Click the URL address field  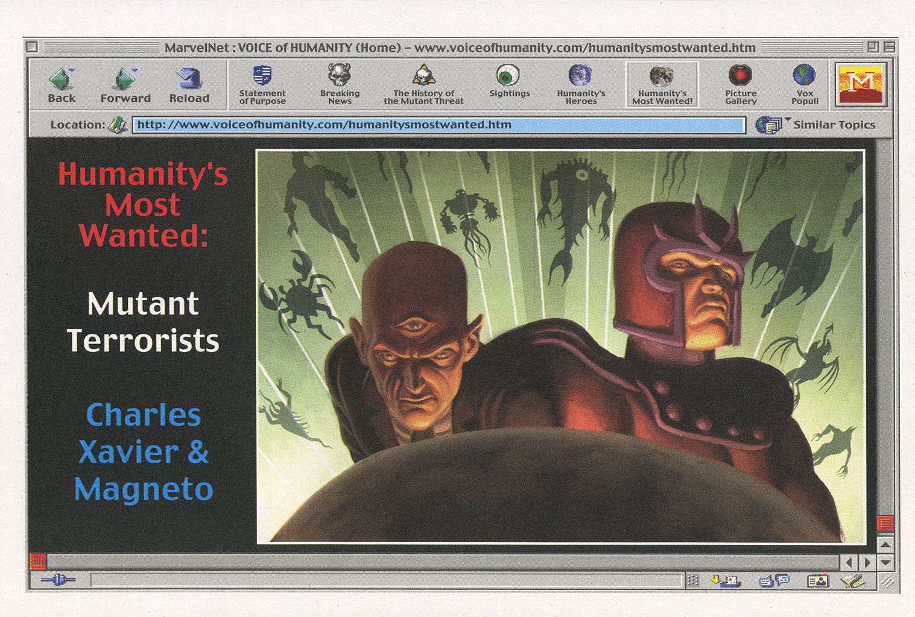pyautogui.click(x=439, y=125)
